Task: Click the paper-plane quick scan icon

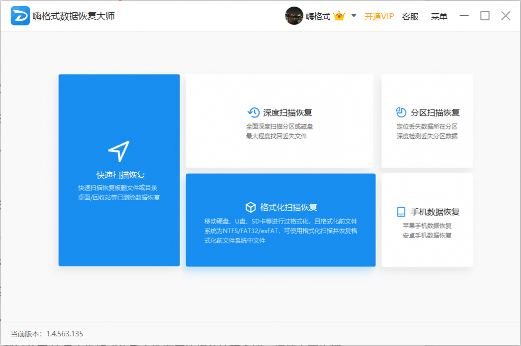Action: (x=119, y=151)
